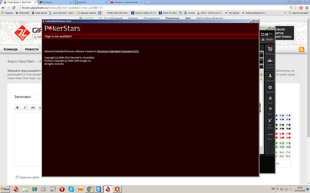
Task: Click the forum post message text area
Action: coord(28,140)
